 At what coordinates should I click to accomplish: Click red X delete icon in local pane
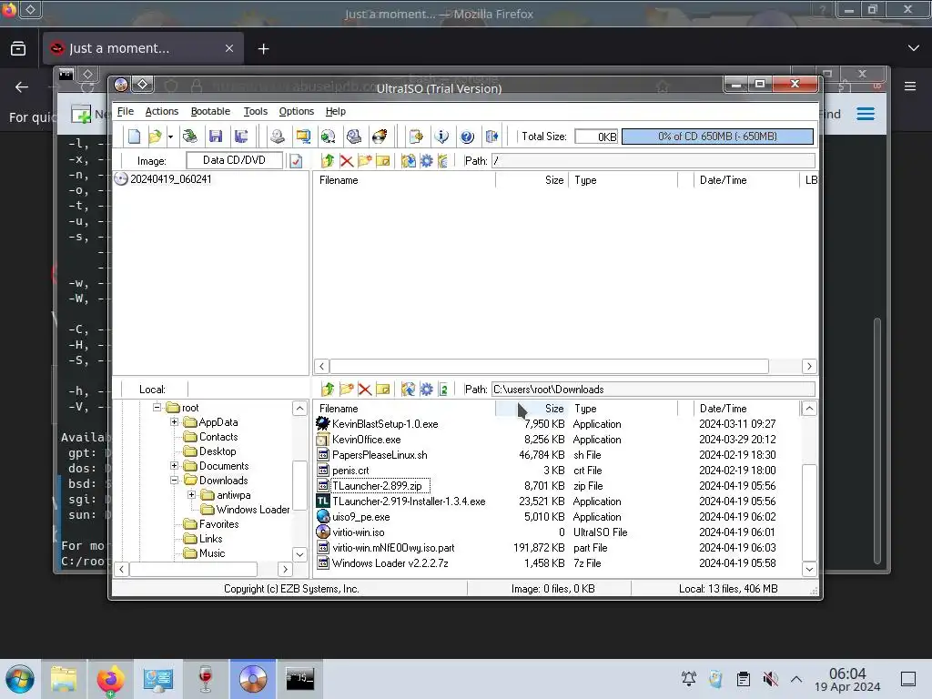365,390
